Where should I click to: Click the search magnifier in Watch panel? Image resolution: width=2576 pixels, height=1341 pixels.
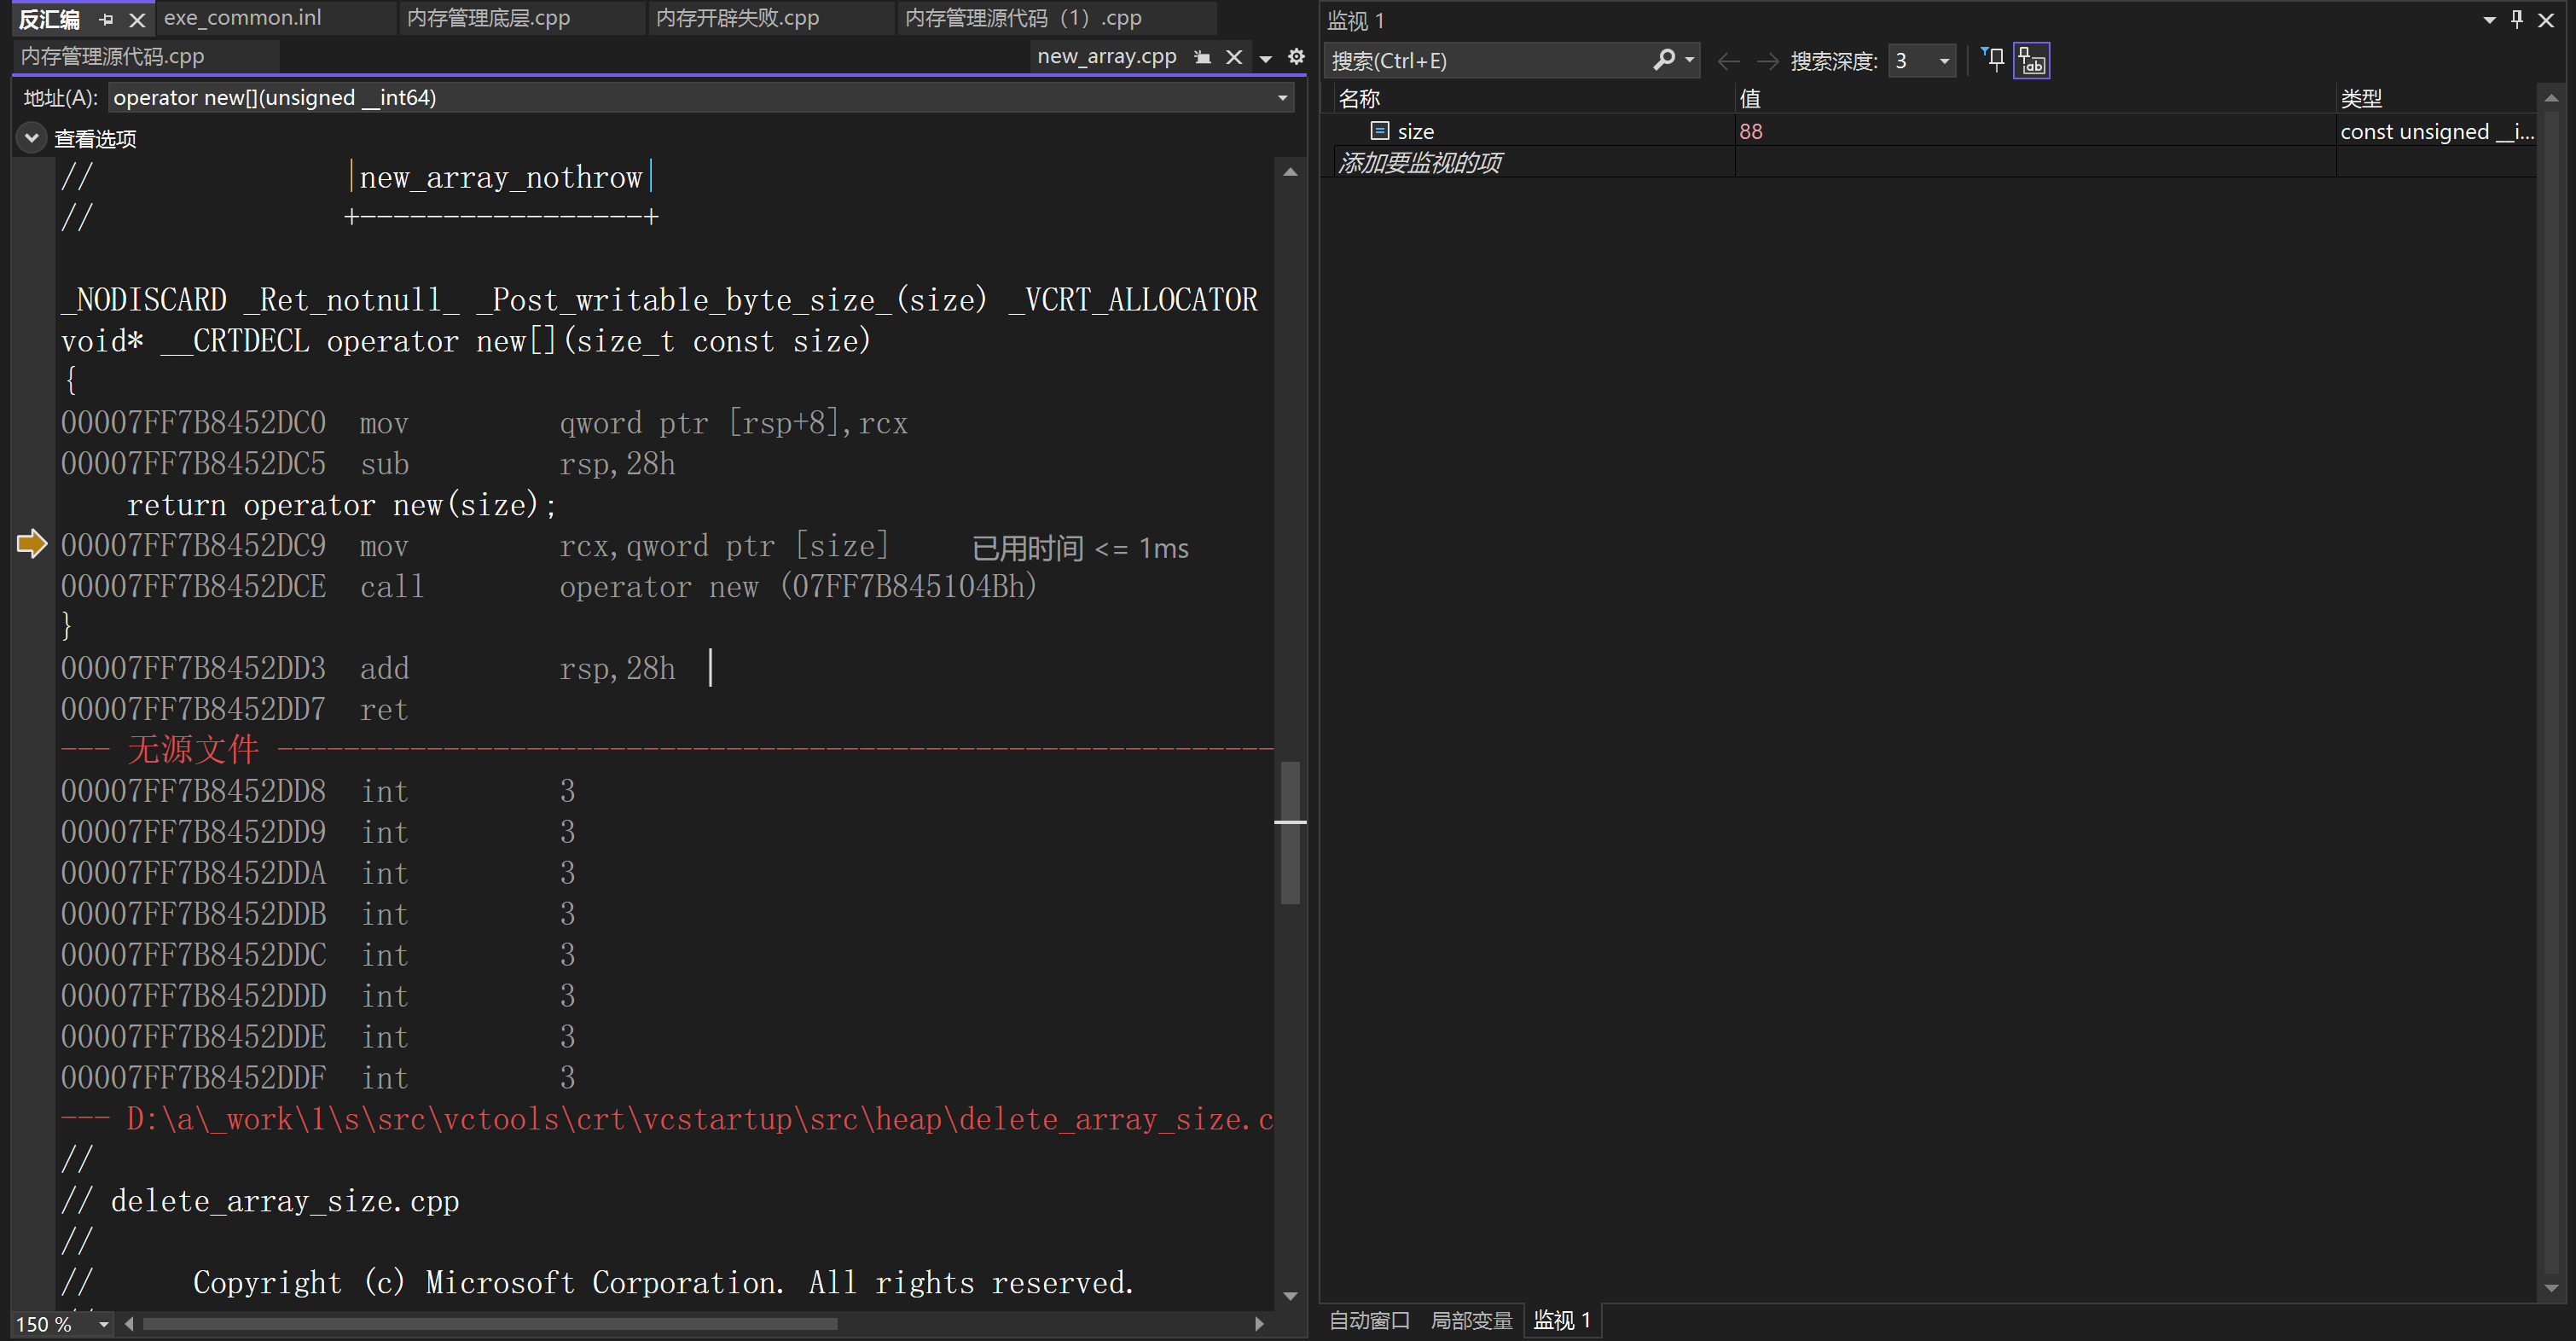click(1663, 60)
